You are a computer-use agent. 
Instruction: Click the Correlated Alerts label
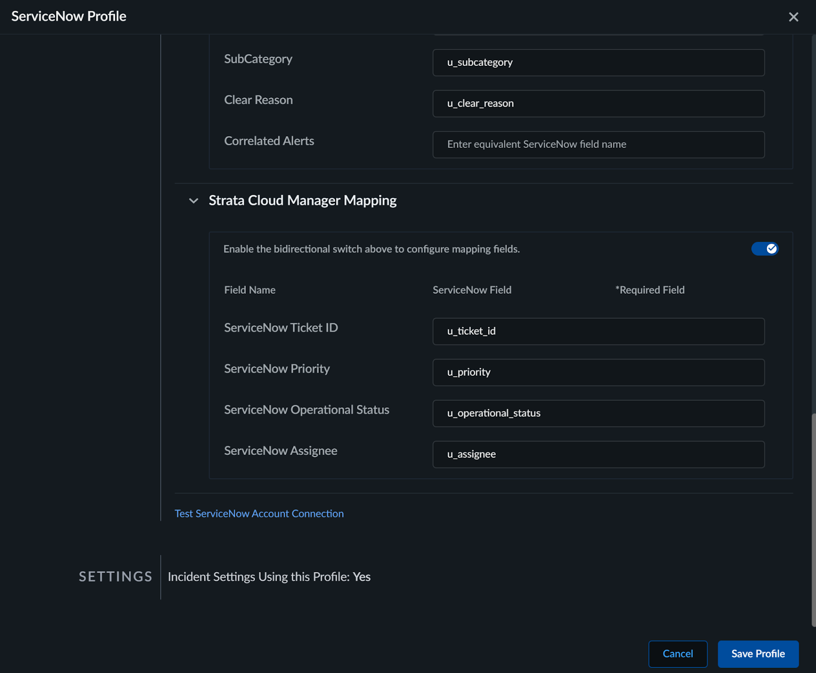click(x=269, y=141)
